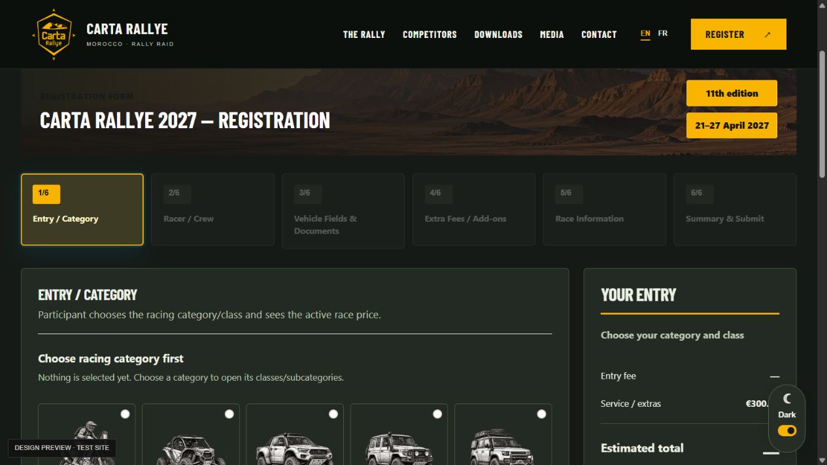Click the 11th edition badge
827x465 pixels.
tap(732, 93)
